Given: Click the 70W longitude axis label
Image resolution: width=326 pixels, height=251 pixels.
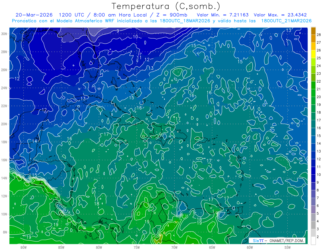Looking at the screenshot, I should coord(174,248).
